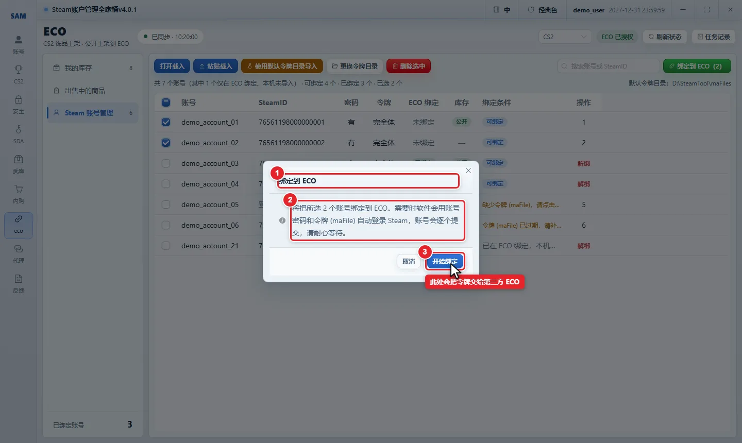Select the eco link sidebar icon
The width and height of the screenshot is (742, 443).
[x=19, y=225]
